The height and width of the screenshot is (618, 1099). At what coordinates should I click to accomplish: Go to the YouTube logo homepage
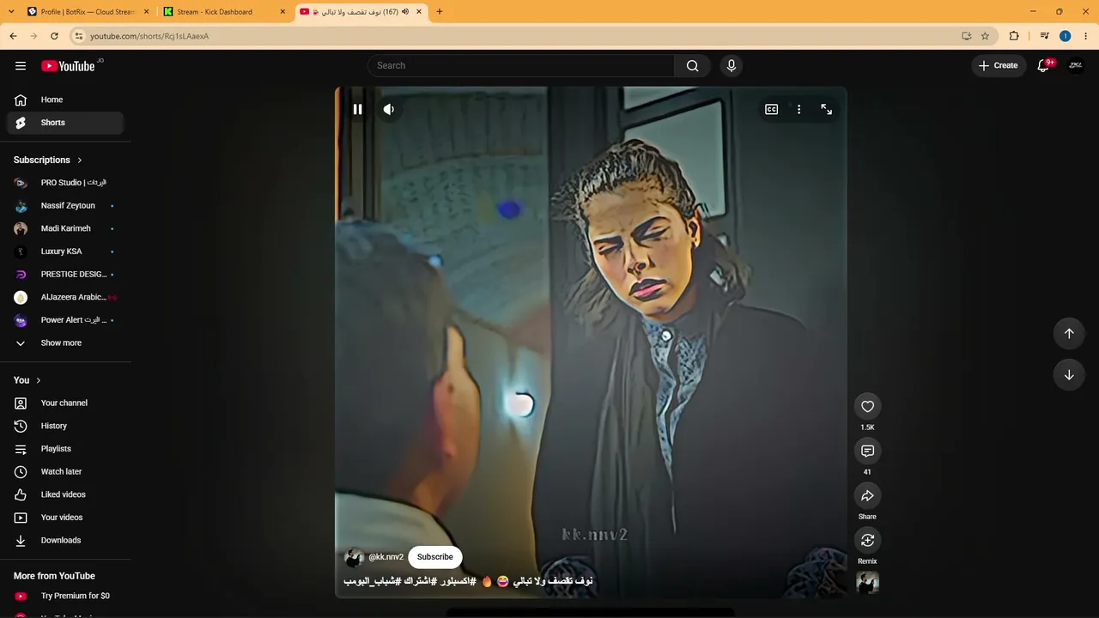point(68,66)
